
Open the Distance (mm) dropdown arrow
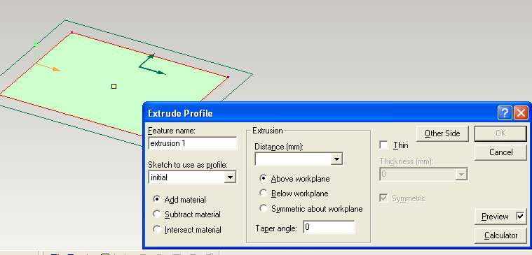click(x=336, y=159)
